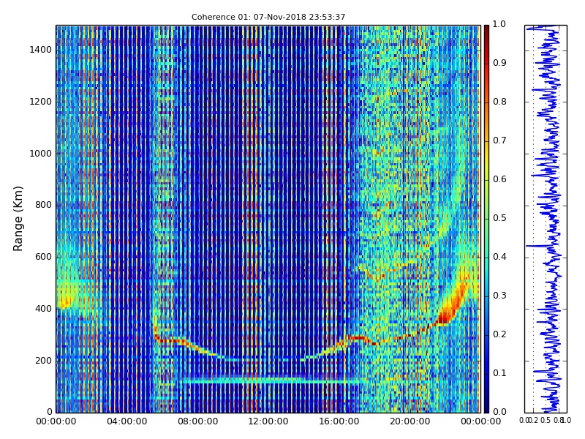Click the 'Range (Km)' y-axis label
Screen dimensions: 585x439
18,219
